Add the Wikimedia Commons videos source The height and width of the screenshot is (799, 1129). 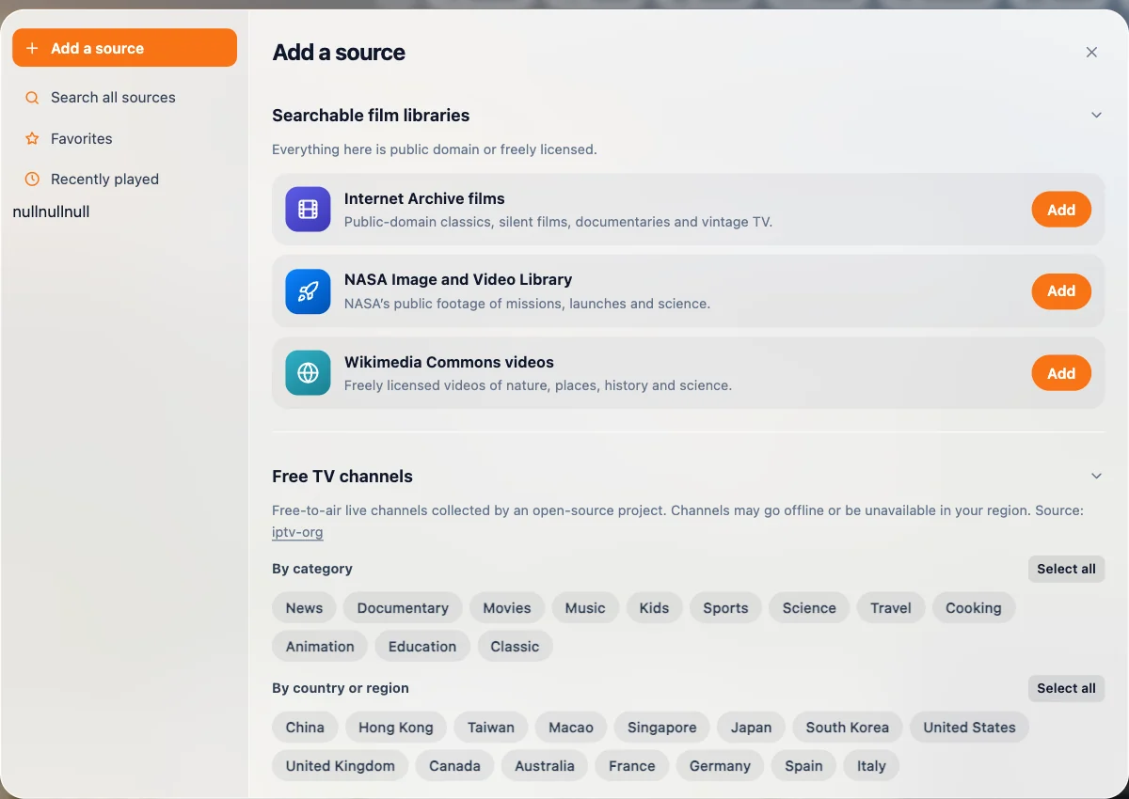click(1061, 373)
